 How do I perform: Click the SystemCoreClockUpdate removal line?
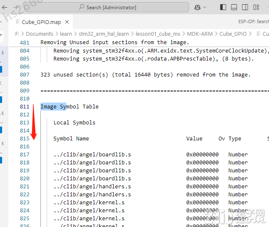[160, 51]
